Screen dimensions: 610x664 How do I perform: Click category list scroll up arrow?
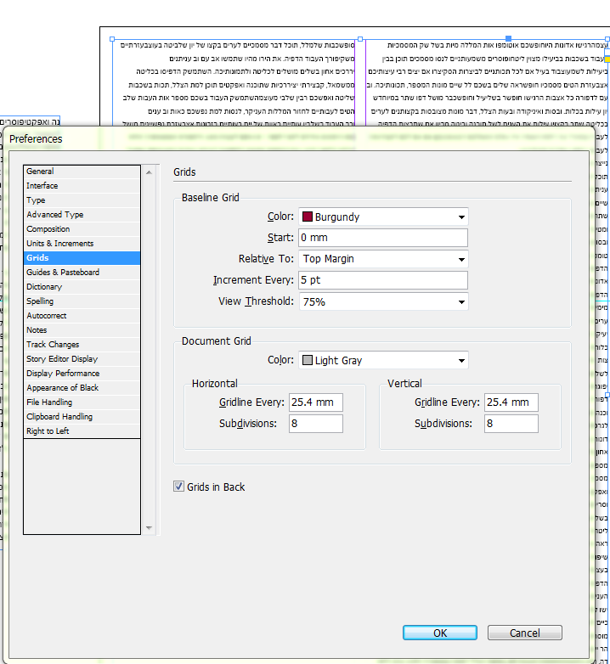tap(150, 172)
